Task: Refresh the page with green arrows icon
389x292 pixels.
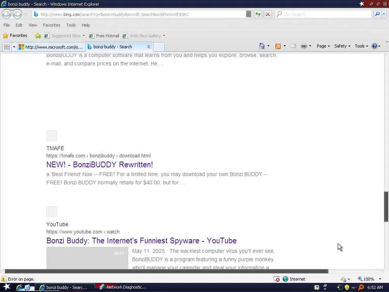Action: [x=258, y=14]
